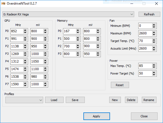Increase GPU P3 mV with up arrow
Viewport: 163px width, 123px height.
pos(45,53)
